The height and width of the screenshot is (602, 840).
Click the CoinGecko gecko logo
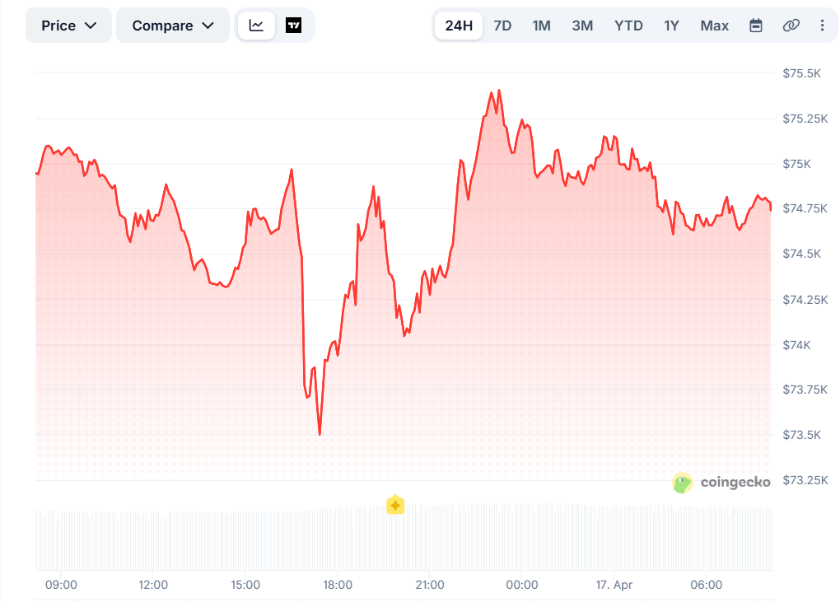pyautogui.click(x=683, y=483)
